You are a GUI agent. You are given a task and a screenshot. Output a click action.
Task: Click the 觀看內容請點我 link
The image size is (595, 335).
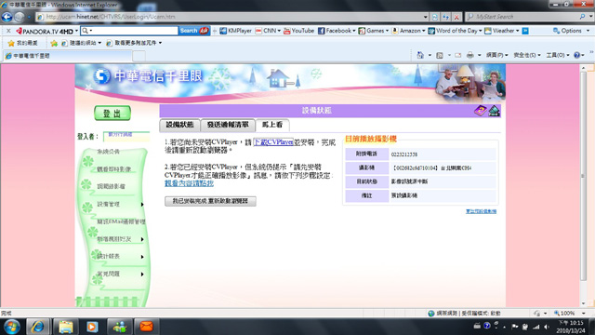point(189,183)
